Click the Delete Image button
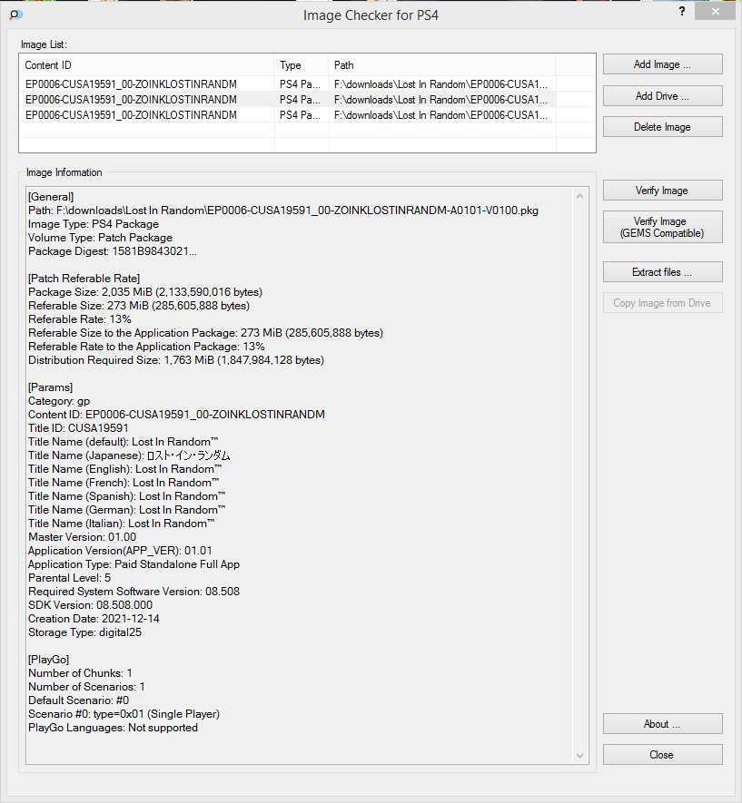The width and height of the screenshot is (742, 803). click(663, 127)
